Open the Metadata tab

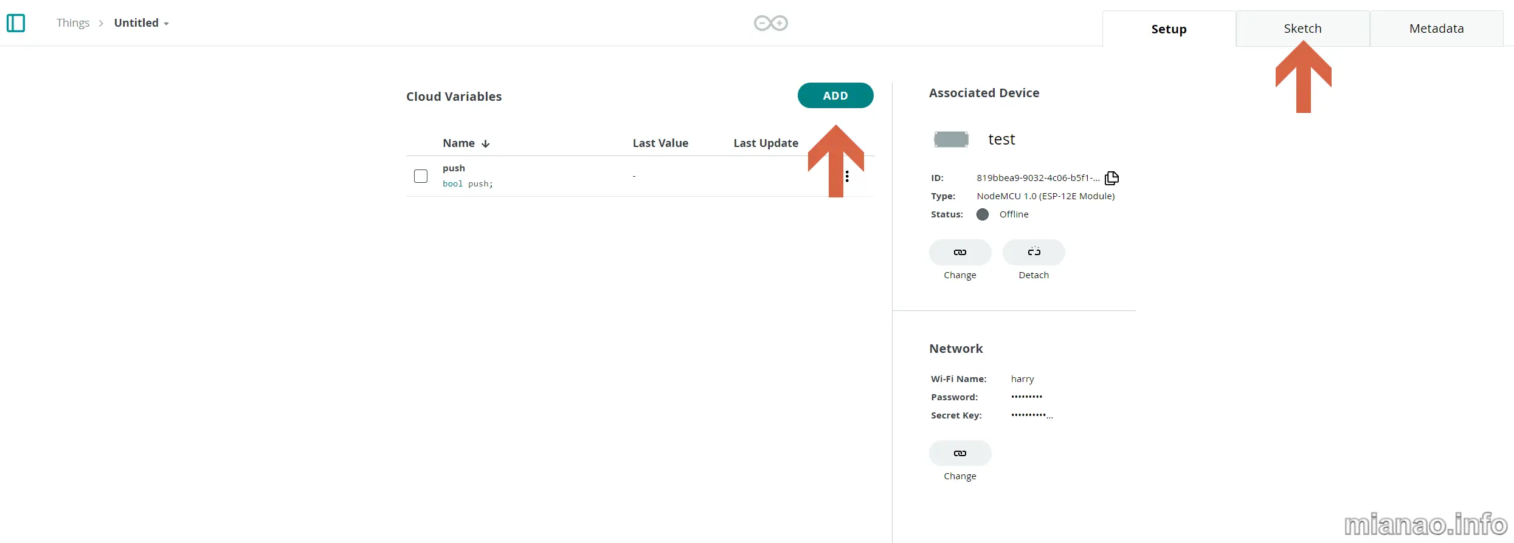tap(1436, 29)
